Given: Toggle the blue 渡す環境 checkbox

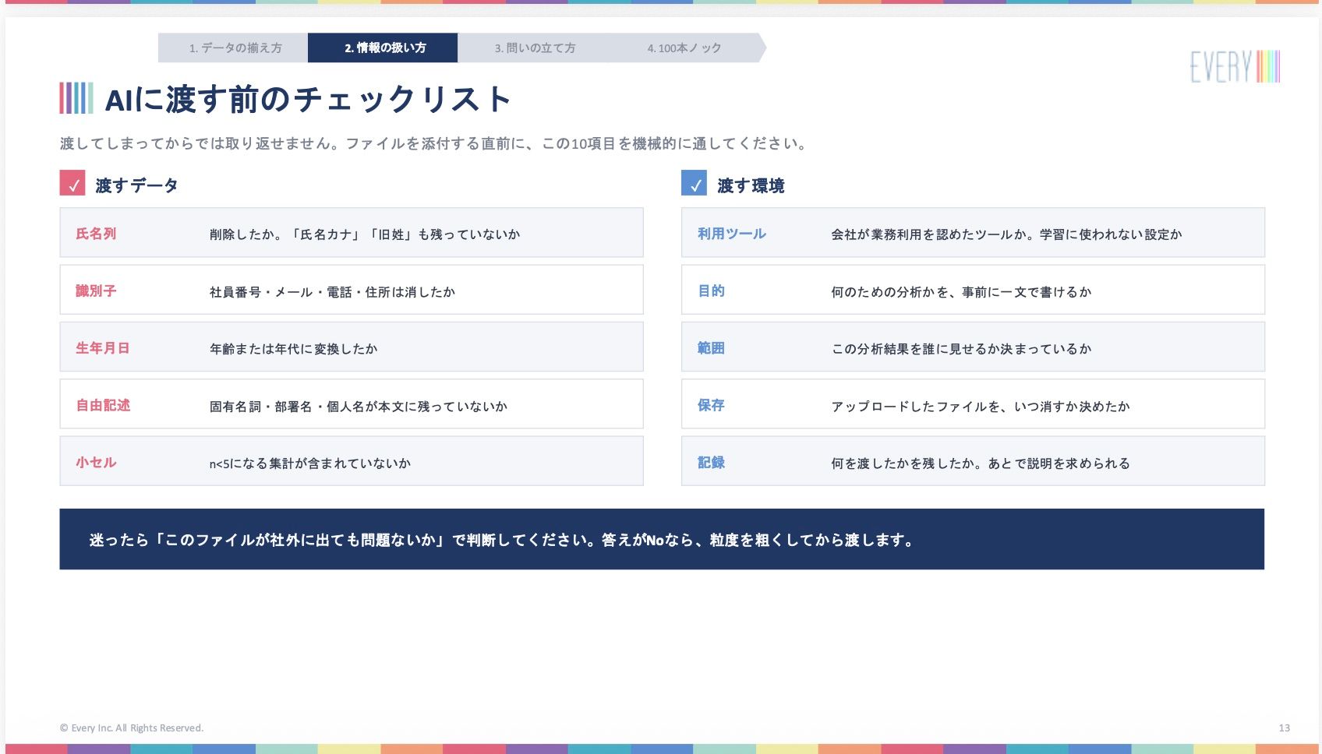Looking at the screenshot, I should point(694,183).
